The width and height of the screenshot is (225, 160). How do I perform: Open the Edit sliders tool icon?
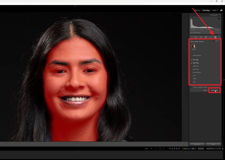pyautogui.click(x=196, y=37)
